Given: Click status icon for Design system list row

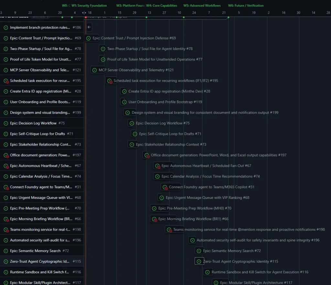Looking at the screenshot, I should coord(6,113).
